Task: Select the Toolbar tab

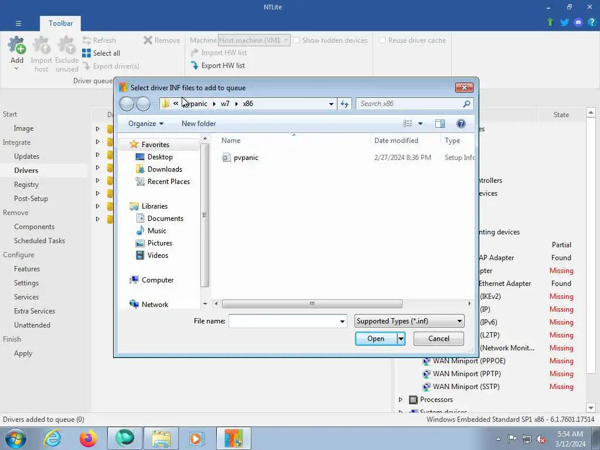Action: click(x=60, y=23)
